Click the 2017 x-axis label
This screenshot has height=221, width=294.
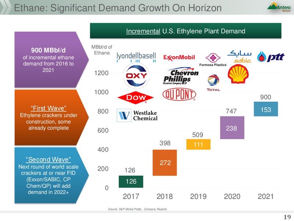coord(131,196)
